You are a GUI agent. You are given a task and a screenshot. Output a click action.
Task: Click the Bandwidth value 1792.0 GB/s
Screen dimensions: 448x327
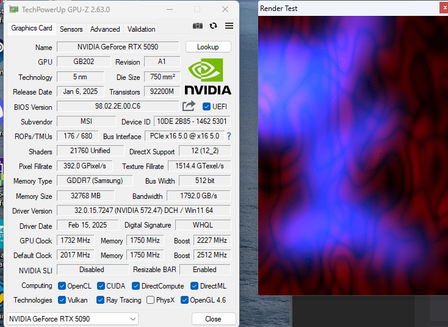pyautogui.click(x=198, y=196)
